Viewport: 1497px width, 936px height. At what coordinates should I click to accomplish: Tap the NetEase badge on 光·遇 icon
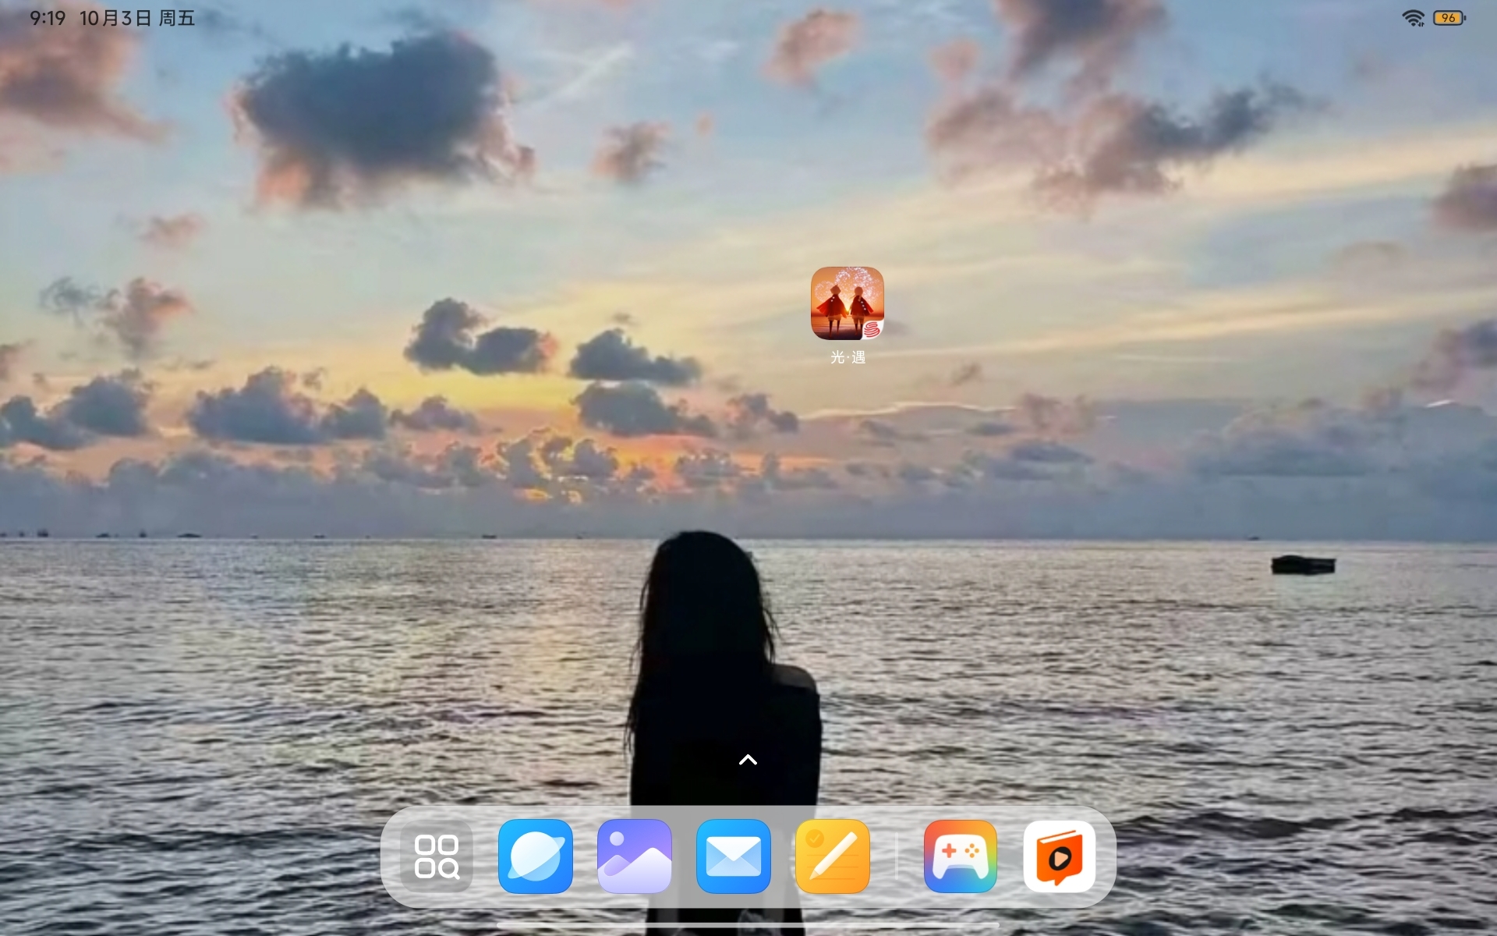point(872,330)
